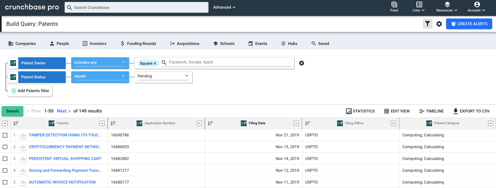Open the Account profile icon
This screenshot has height=188, width=496.
point(477,4)
